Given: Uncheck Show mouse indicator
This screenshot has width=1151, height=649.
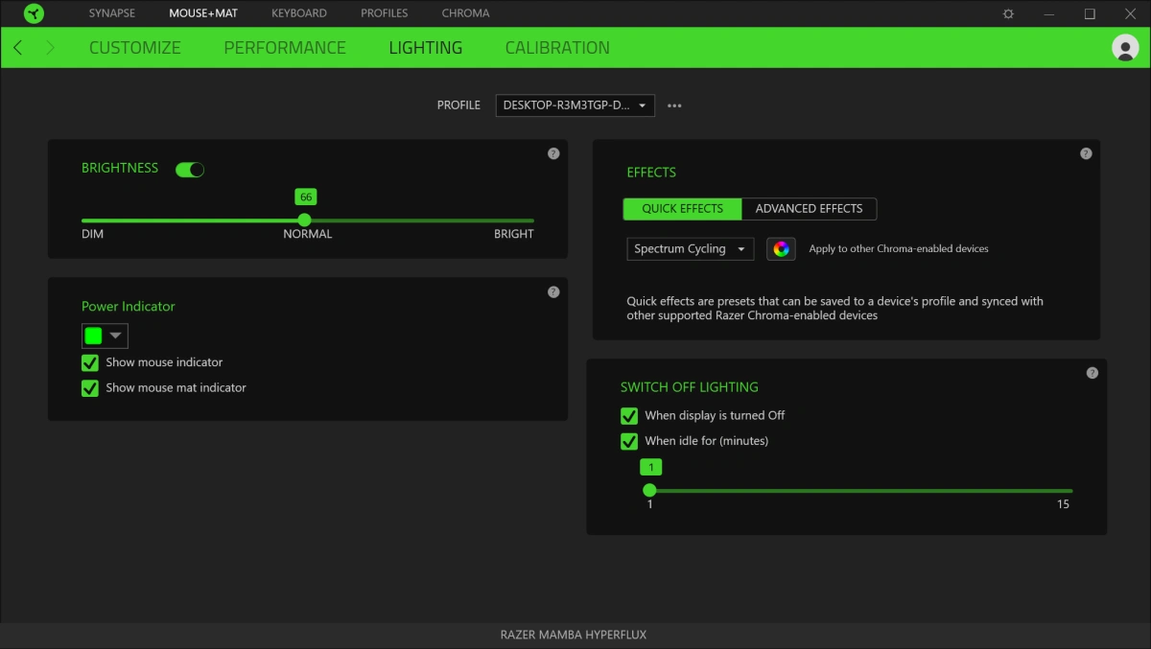Looking at the screenshot, I should click(90, 362).
